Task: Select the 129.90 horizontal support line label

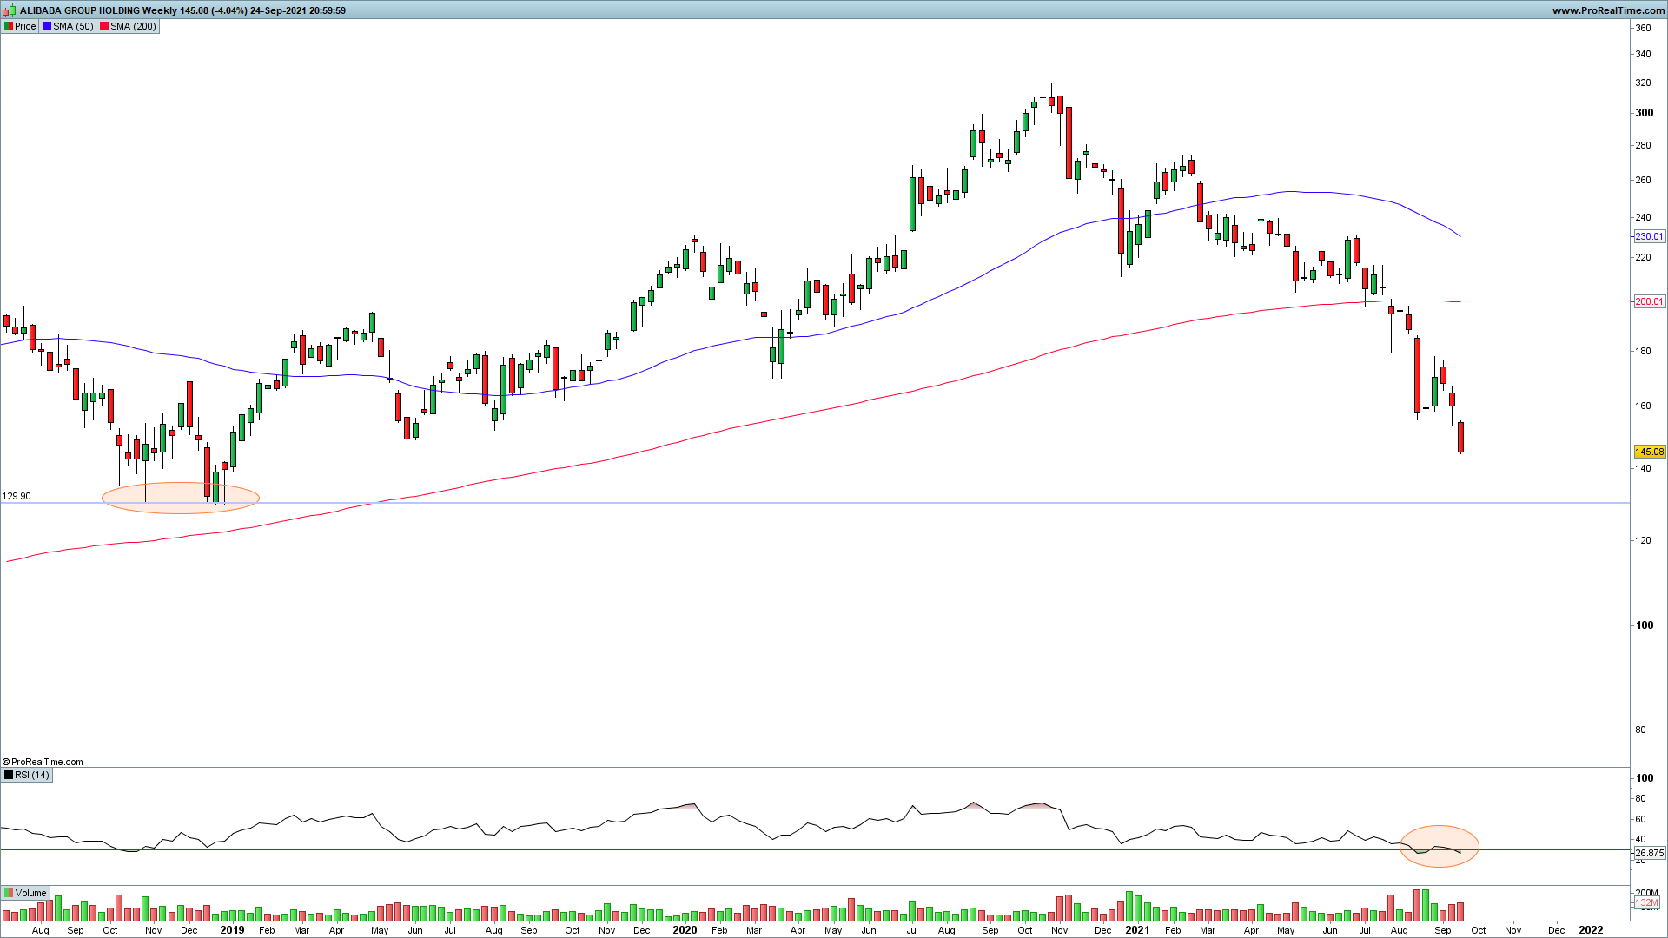Action: pyautogui.click(x=17, y=496)
